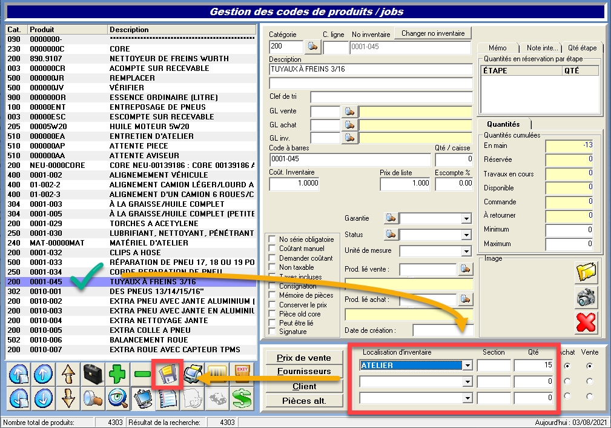Open the GL vente lookup icon

click(349, 112)
